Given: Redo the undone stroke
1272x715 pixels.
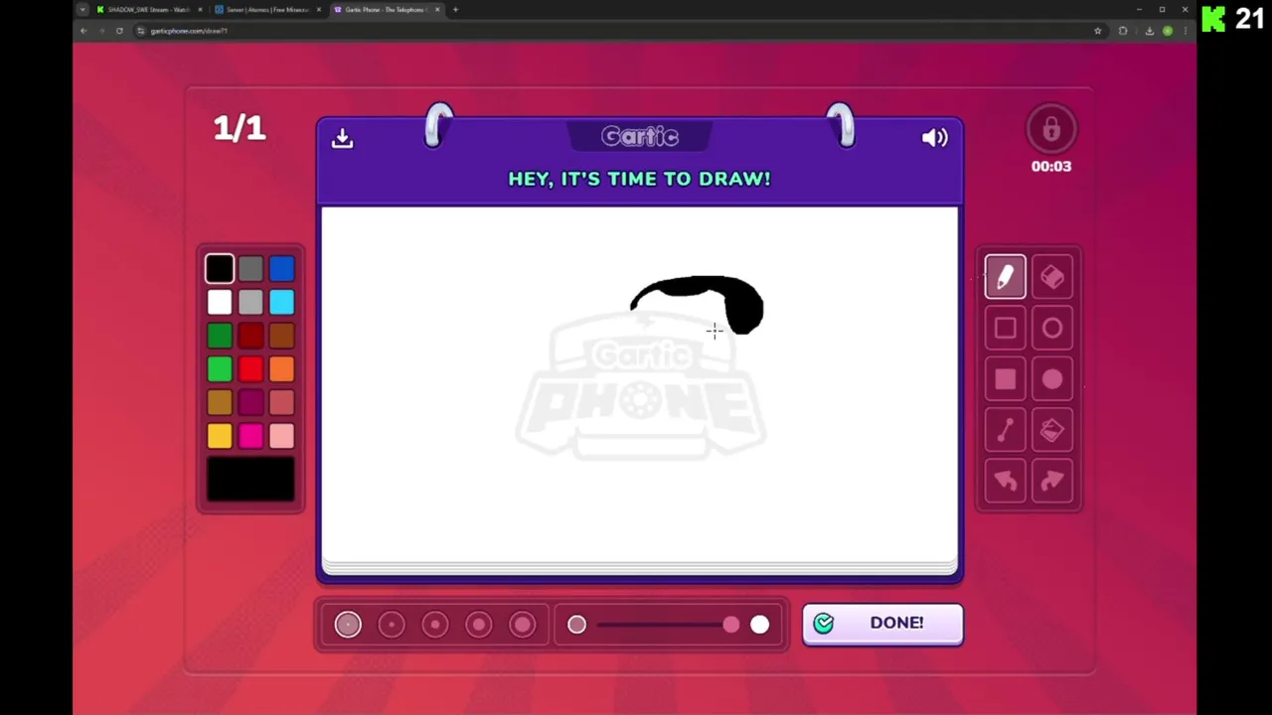Looking at the screenshot, I should tap(1051, 482).
